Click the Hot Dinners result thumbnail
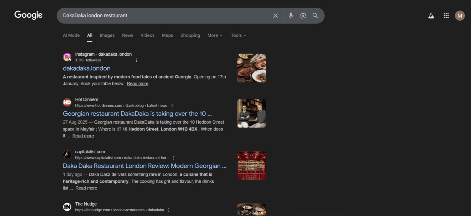 (251, 113)
